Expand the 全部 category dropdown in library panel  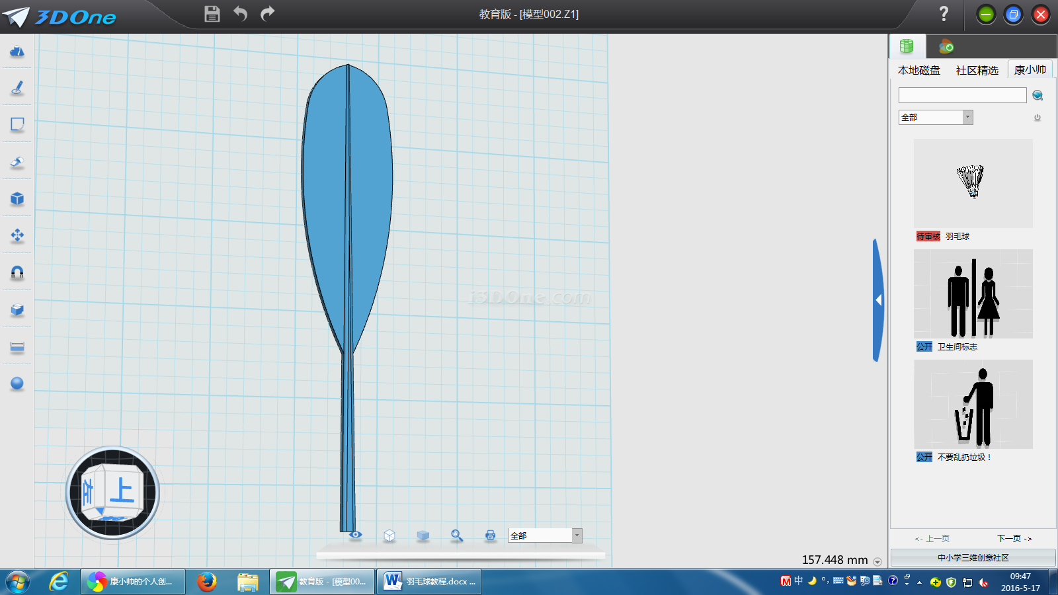tap(967, 117)
